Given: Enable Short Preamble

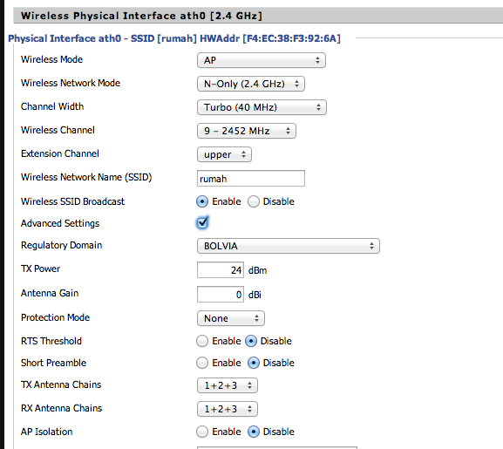Looking at the screenshot, I should tap(202, 363).
